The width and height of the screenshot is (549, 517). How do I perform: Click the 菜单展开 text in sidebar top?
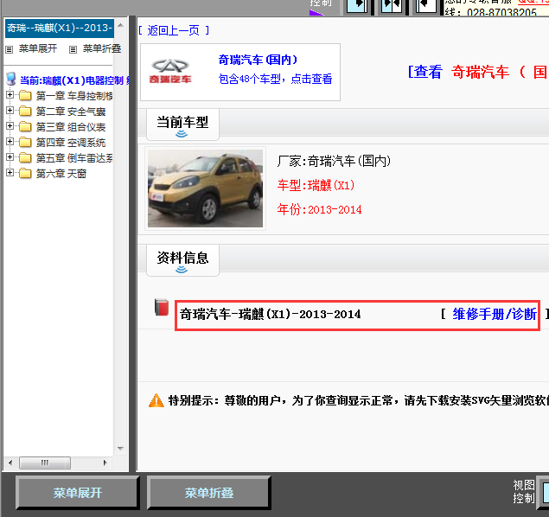pyautogui.click(x=38, y=48)
